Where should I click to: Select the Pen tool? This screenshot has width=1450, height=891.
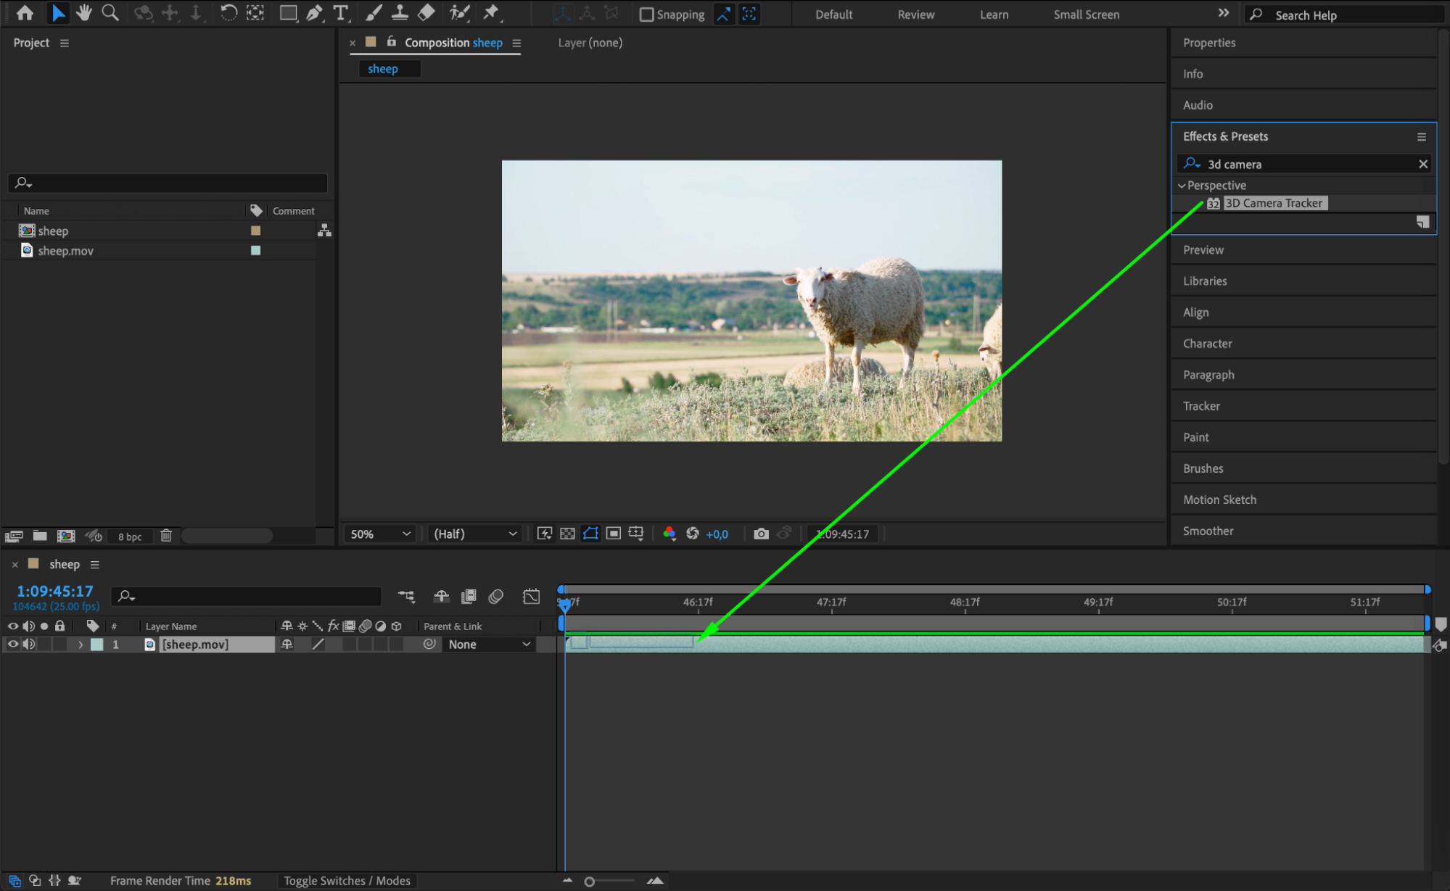coord(314,12)
